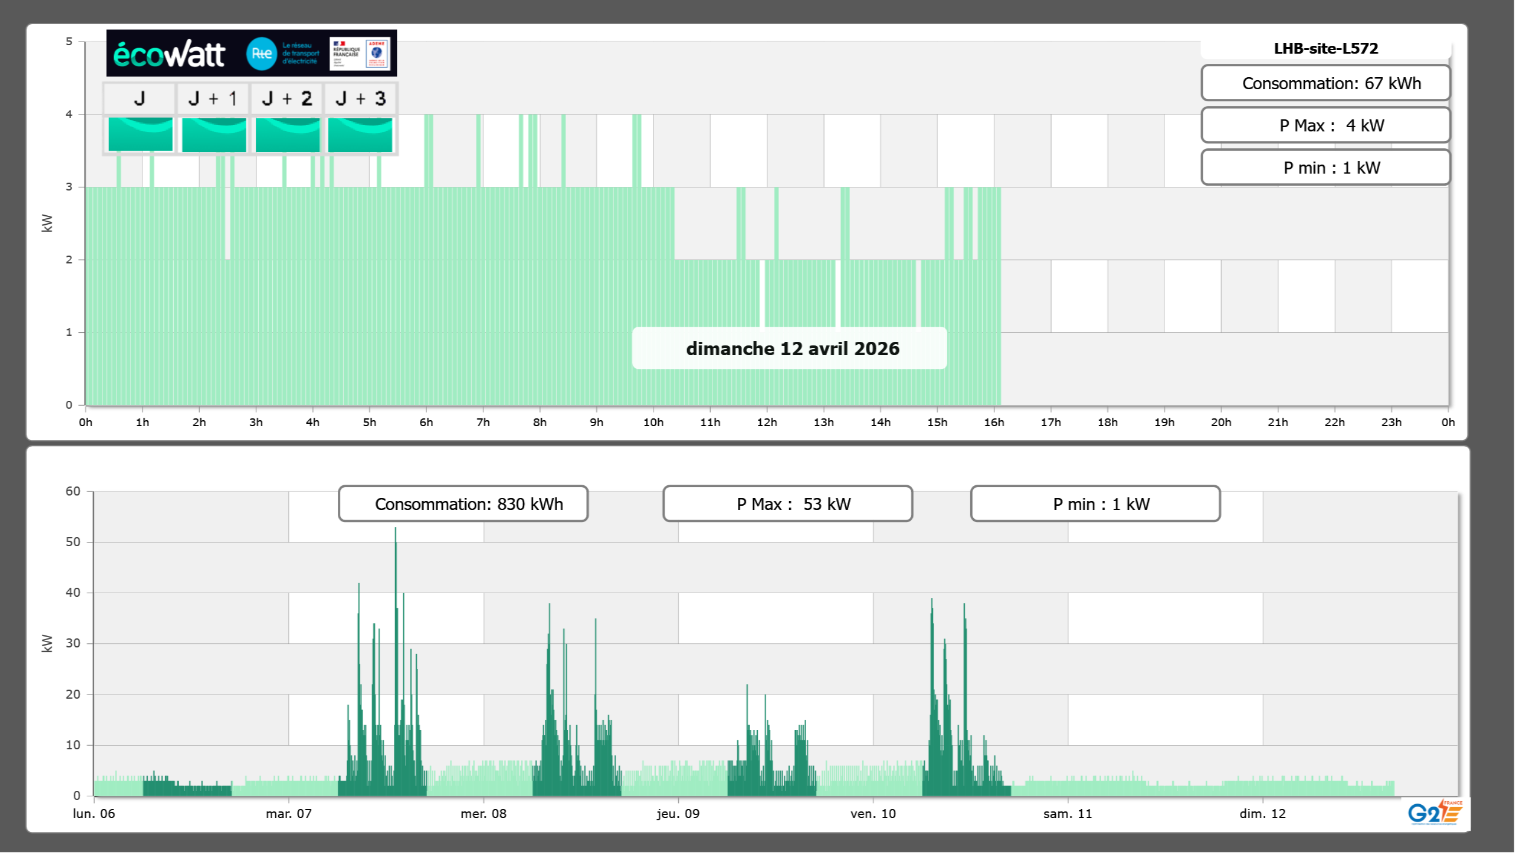Viewport: 1515px width, 853px height.
Task: Click the mar. 07 axis label
Action: click(288, 813)
